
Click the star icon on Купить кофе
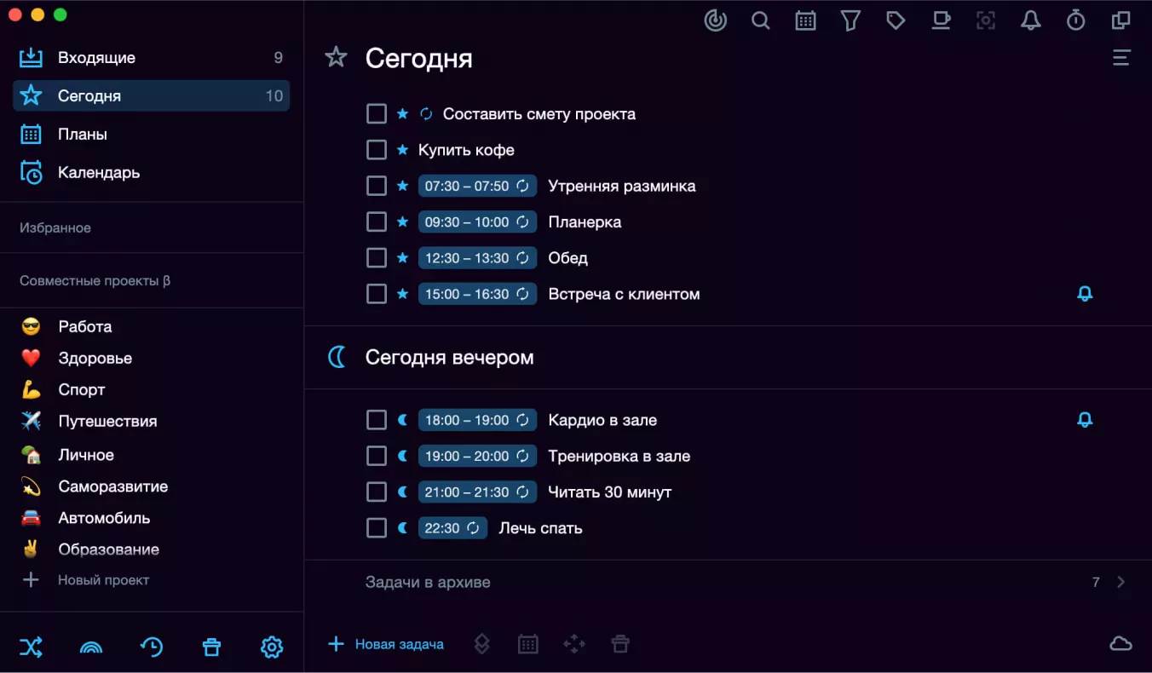pos(403,150)
